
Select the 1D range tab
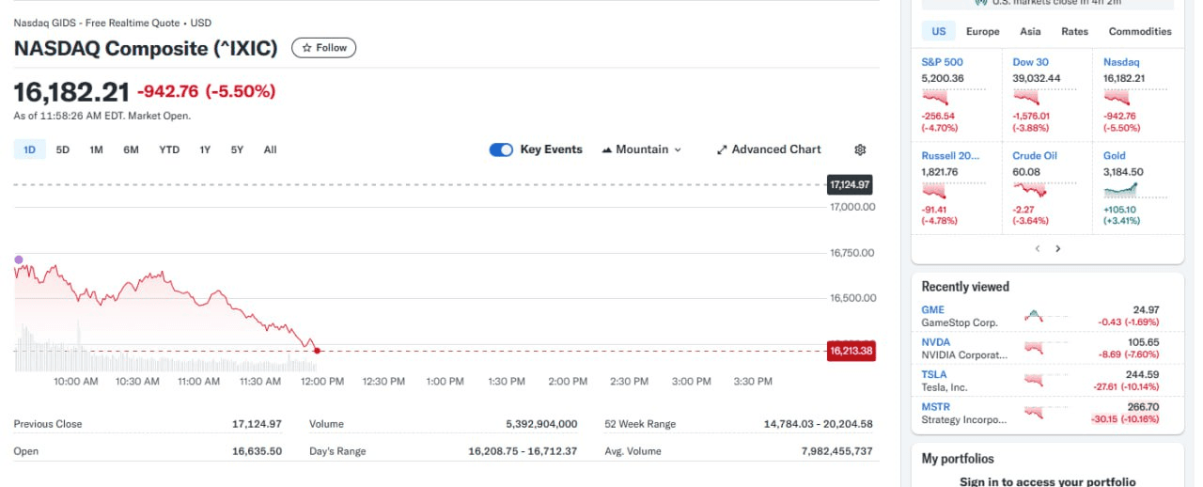(x=29, y=149)
